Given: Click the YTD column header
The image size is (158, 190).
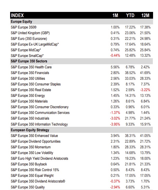Looking at the screenshot, I should 130,16.
